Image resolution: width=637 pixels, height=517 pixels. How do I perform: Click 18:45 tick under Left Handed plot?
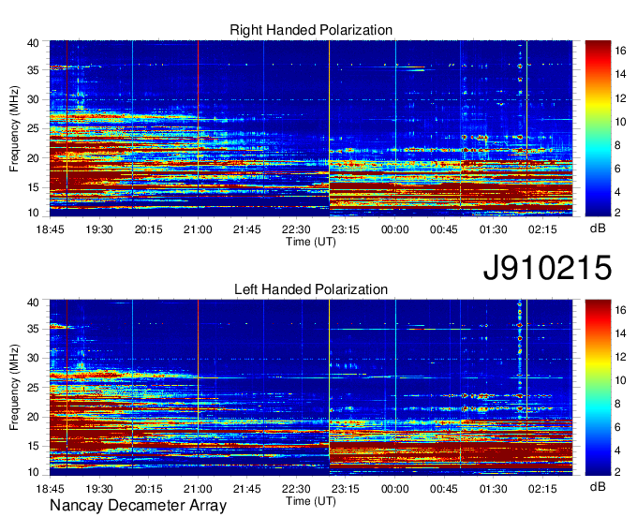click(50, 489)
